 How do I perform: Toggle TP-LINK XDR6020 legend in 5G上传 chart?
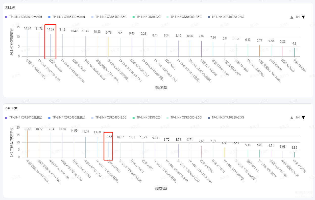click(x=147, y=17)
